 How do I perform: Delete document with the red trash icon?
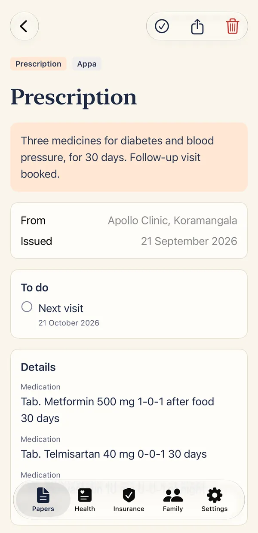232,27
